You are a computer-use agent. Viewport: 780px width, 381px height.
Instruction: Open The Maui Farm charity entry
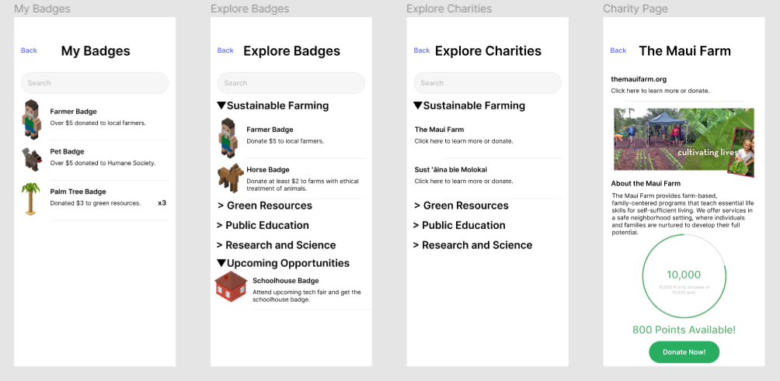coord(488,135)
